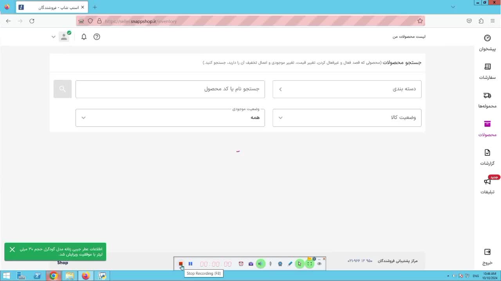The width and height of the screenshot is (501, 281).
Task: Take a screenshot with camera icon
Action: pos(251,264)
